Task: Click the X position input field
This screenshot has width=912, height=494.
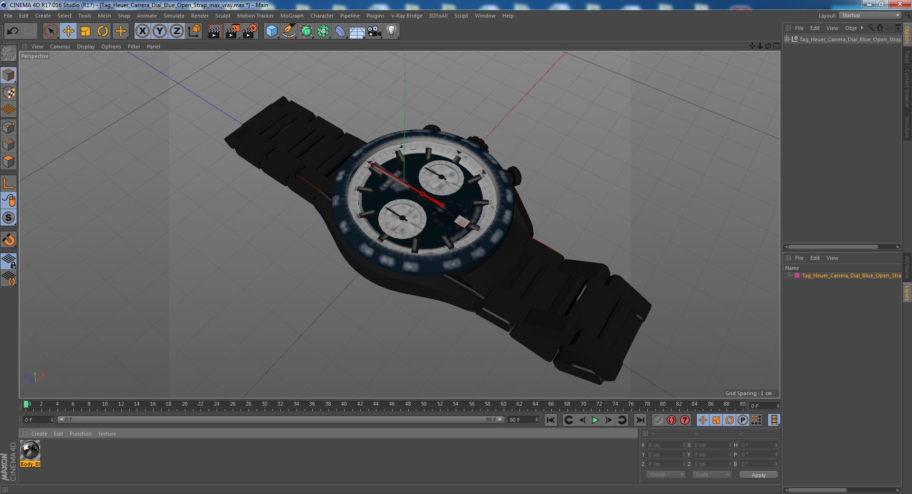Action: coord(665,445)
